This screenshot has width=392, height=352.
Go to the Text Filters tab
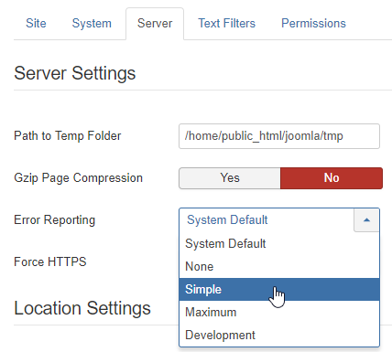[226, 24]
